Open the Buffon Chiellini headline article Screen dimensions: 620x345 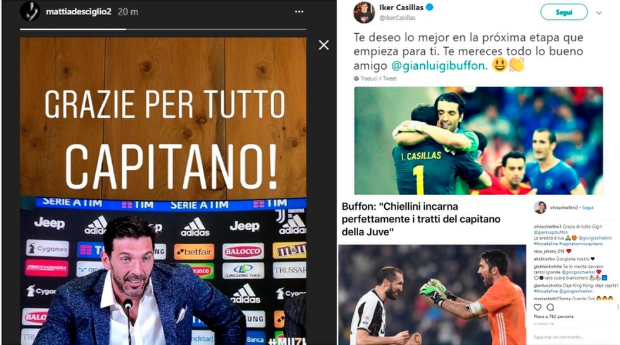point(421,219)
